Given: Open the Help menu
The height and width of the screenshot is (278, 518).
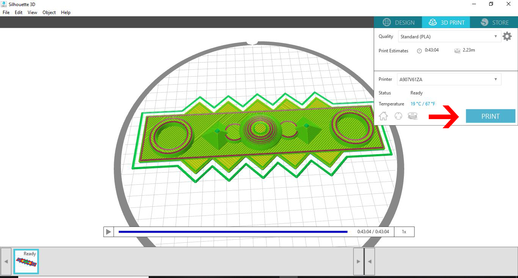Looking at the screenshot, I should (x=66, y=13).
